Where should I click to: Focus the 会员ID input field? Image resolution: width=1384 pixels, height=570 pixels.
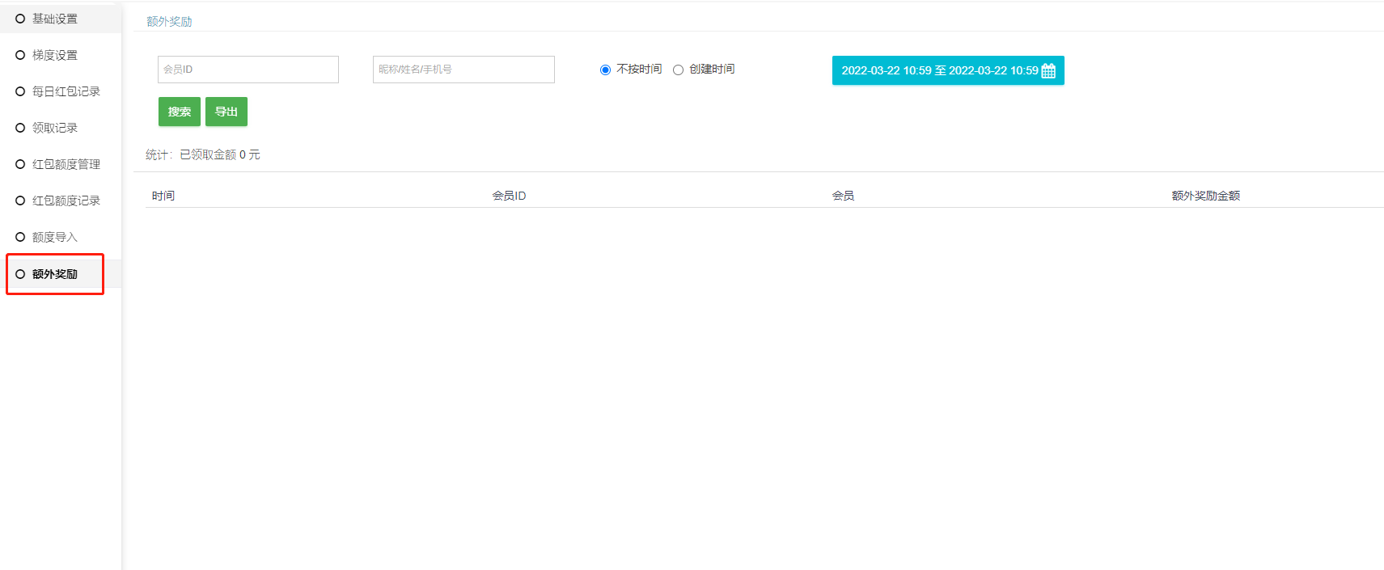point(248,70)
